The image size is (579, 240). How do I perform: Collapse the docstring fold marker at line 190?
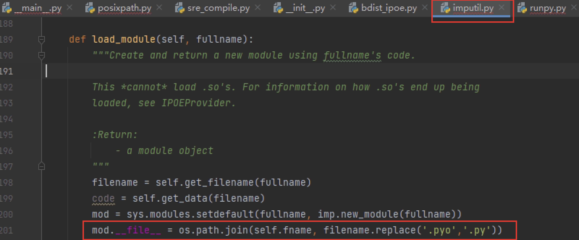click(42, 55)
